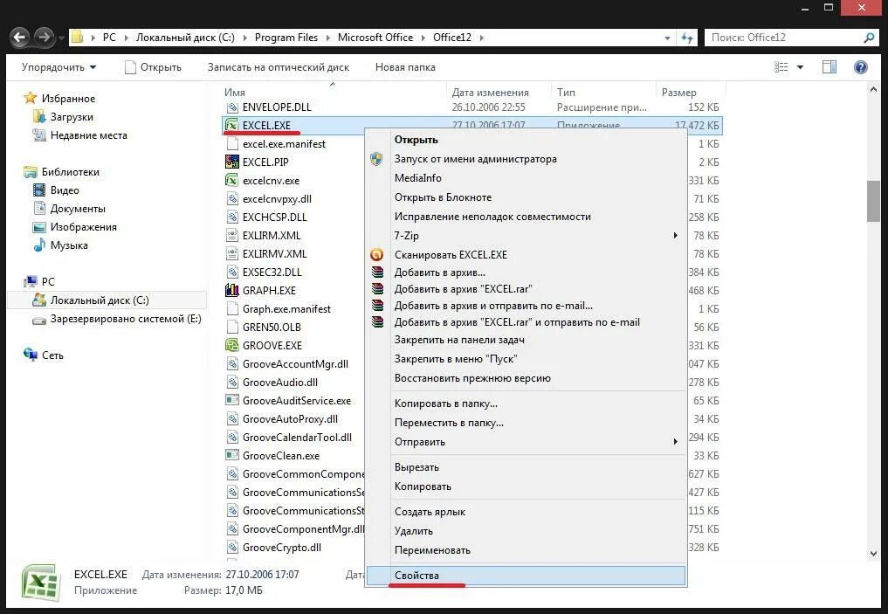The image size is (888, 614).
Task: Click the PC computer icon in sidebar
Action: tap(31, 281)
